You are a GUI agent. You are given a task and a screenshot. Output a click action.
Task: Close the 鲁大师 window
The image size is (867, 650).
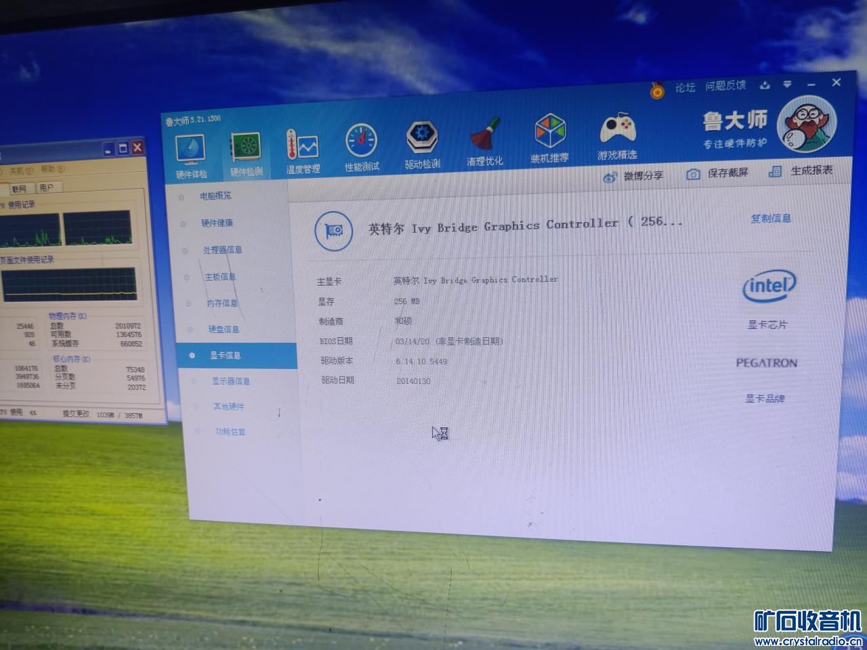(837, 82)
